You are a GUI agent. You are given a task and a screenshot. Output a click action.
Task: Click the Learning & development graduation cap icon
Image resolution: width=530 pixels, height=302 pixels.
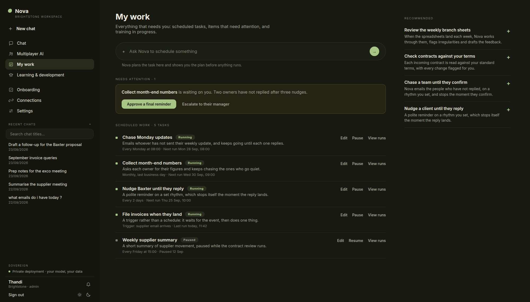coord(11,75)
